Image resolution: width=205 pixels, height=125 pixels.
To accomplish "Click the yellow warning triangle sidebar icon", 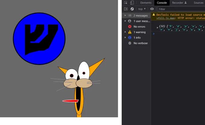I will (x=130, y=32).
